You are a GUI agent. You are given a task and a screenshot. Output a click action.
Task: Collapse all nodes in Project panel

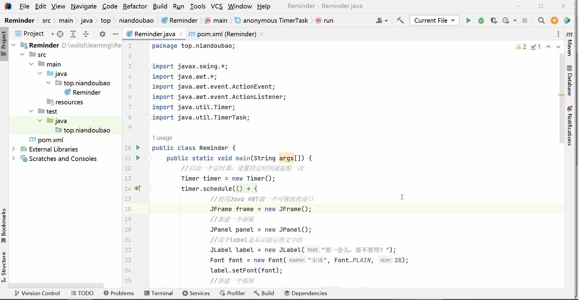point(86,34)
